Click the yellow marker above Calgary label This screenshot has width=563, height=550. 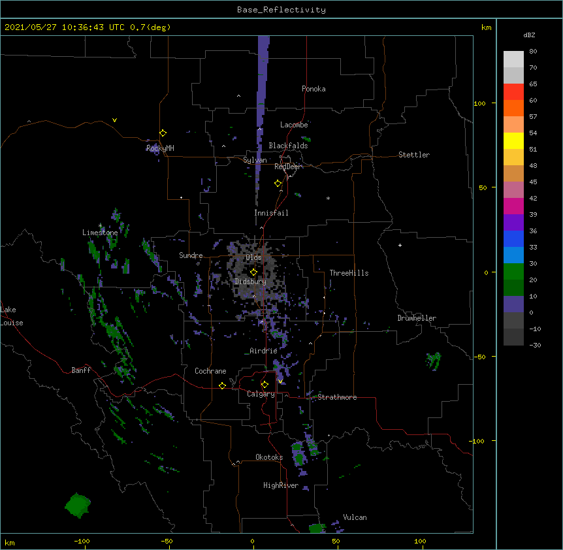click(265, 385)
